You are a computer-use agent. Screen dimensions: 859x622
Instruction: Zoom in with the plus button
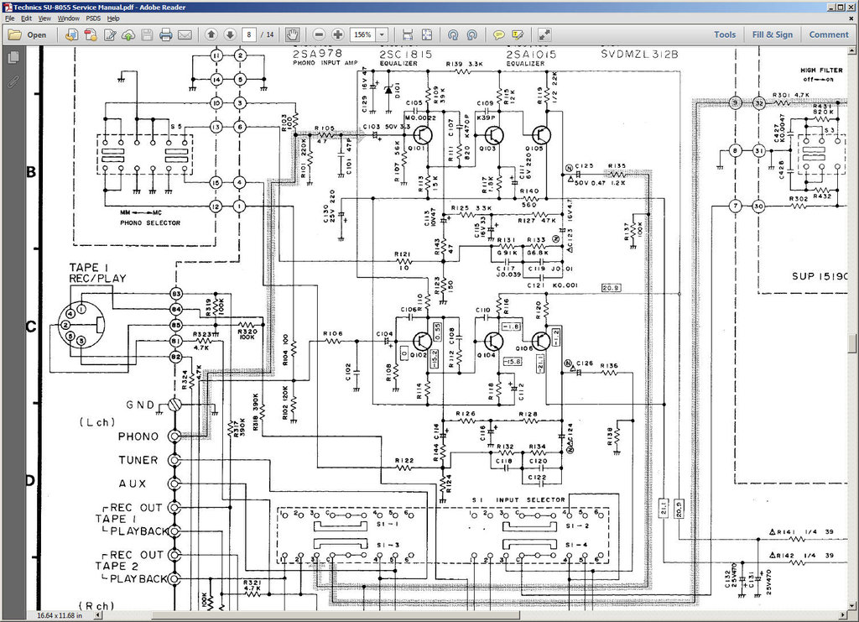338,34
